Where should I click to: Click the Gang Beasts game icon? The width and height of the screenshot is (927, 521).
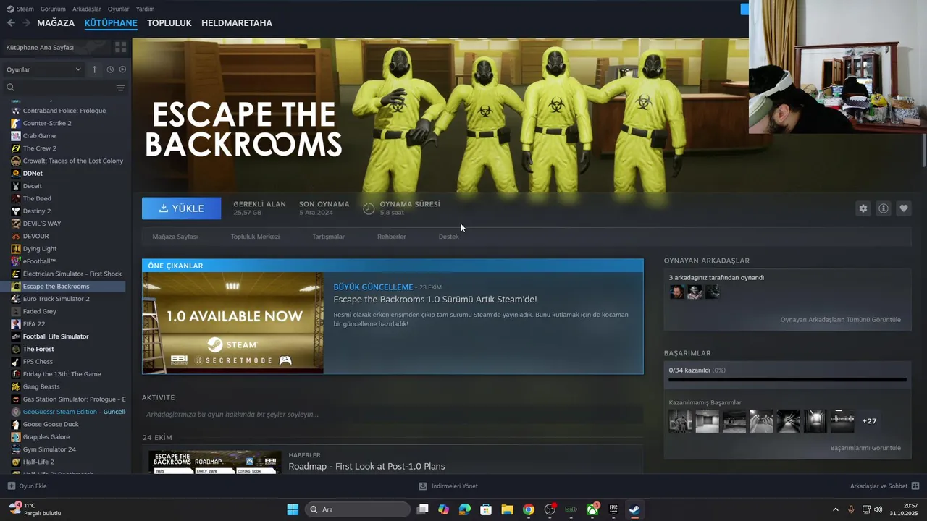point(16,386)
